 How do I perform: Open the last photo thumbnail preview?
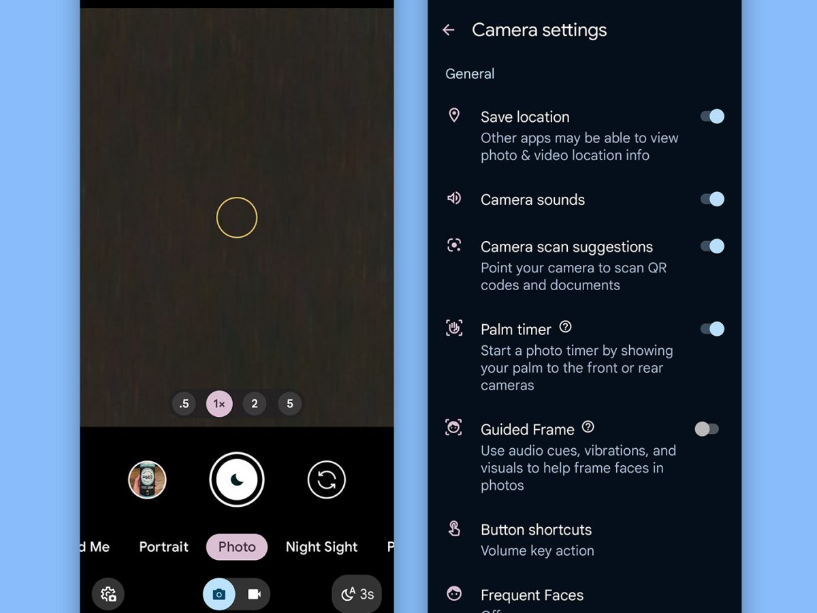[x=147, y=480]
